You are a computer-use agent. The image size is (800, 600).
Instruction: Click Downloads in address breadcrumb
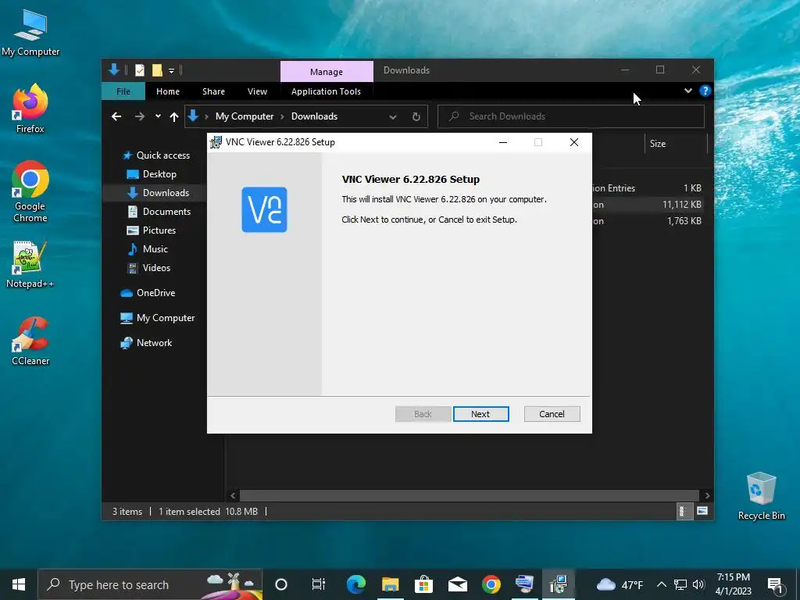pos(314,116)
